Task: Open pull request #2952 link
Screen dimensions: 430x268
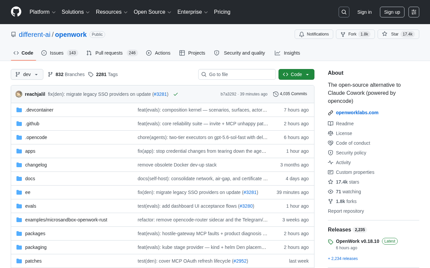Action: click(x=240, y=261)
